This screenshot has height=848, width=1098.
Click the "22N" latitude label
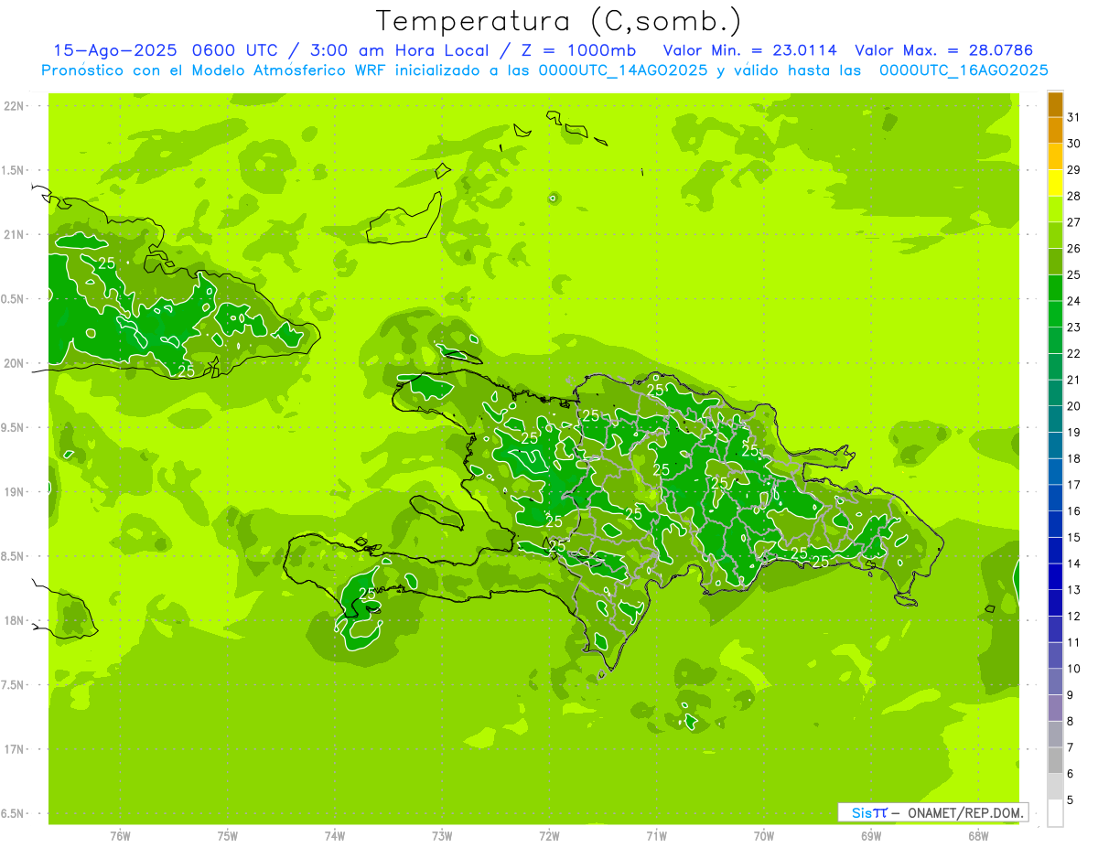coord(15,106)
